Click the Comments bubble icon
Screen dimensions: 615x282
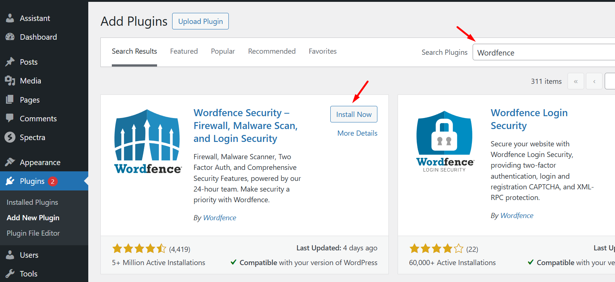(x=10, y=118)
